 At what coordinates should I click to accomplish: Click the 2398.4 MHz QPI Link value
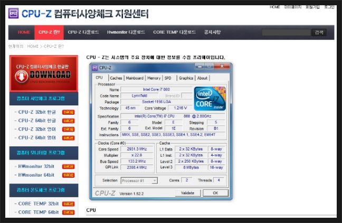pyautogui.click(x=137, y=167)
